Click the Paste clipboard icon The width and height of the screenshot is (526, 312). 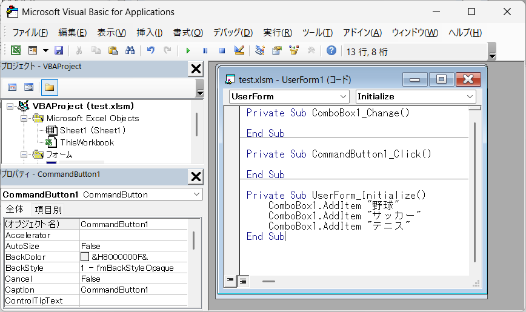(x=113, y=51)
